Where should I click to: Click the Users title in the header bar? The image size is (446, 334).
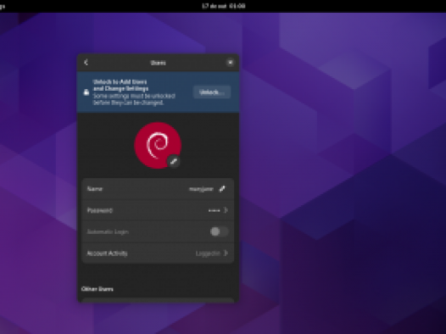click(159, 63)
